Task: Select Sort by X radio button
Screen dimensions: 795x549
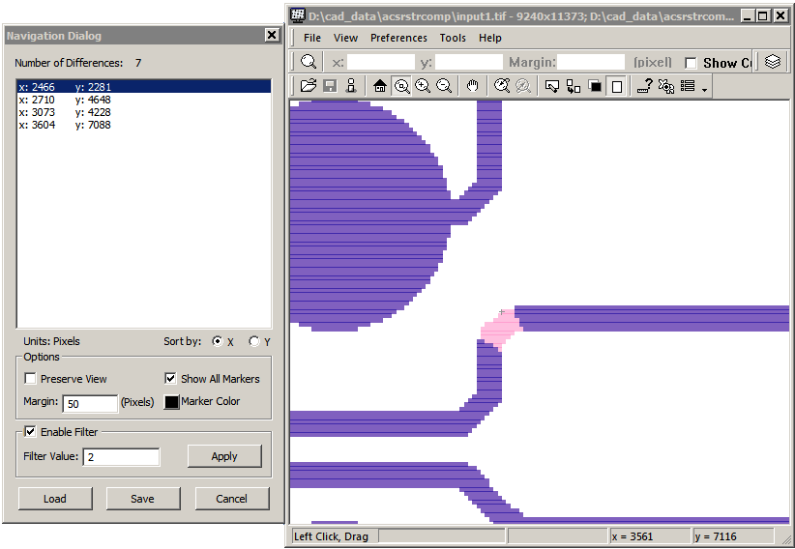Action: click(218, 341)
